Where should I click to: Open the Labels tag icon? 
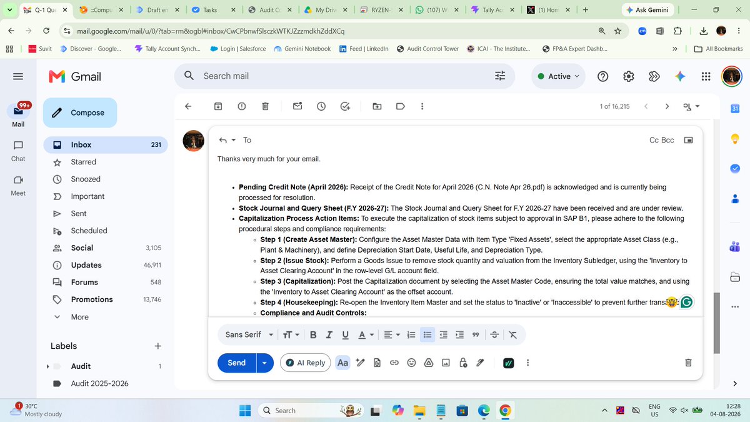point(401,106)
